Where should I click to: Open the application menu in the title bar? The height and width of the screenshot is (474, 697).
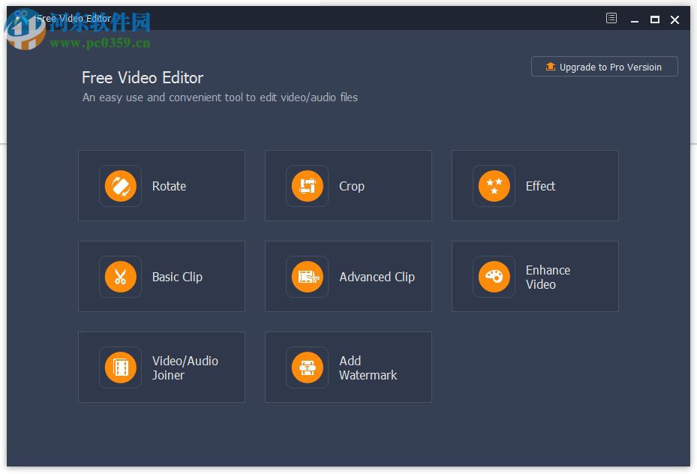[x=611, y=18]
